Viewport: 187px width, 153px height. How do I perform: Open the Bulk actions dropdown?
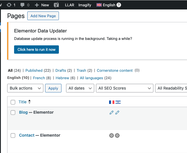click(25, 88)
